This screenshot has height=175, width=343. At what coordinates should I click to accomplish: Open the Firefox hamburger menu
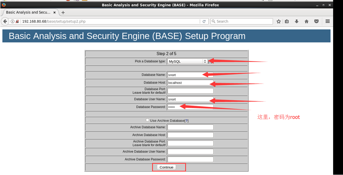click(328, 21)
